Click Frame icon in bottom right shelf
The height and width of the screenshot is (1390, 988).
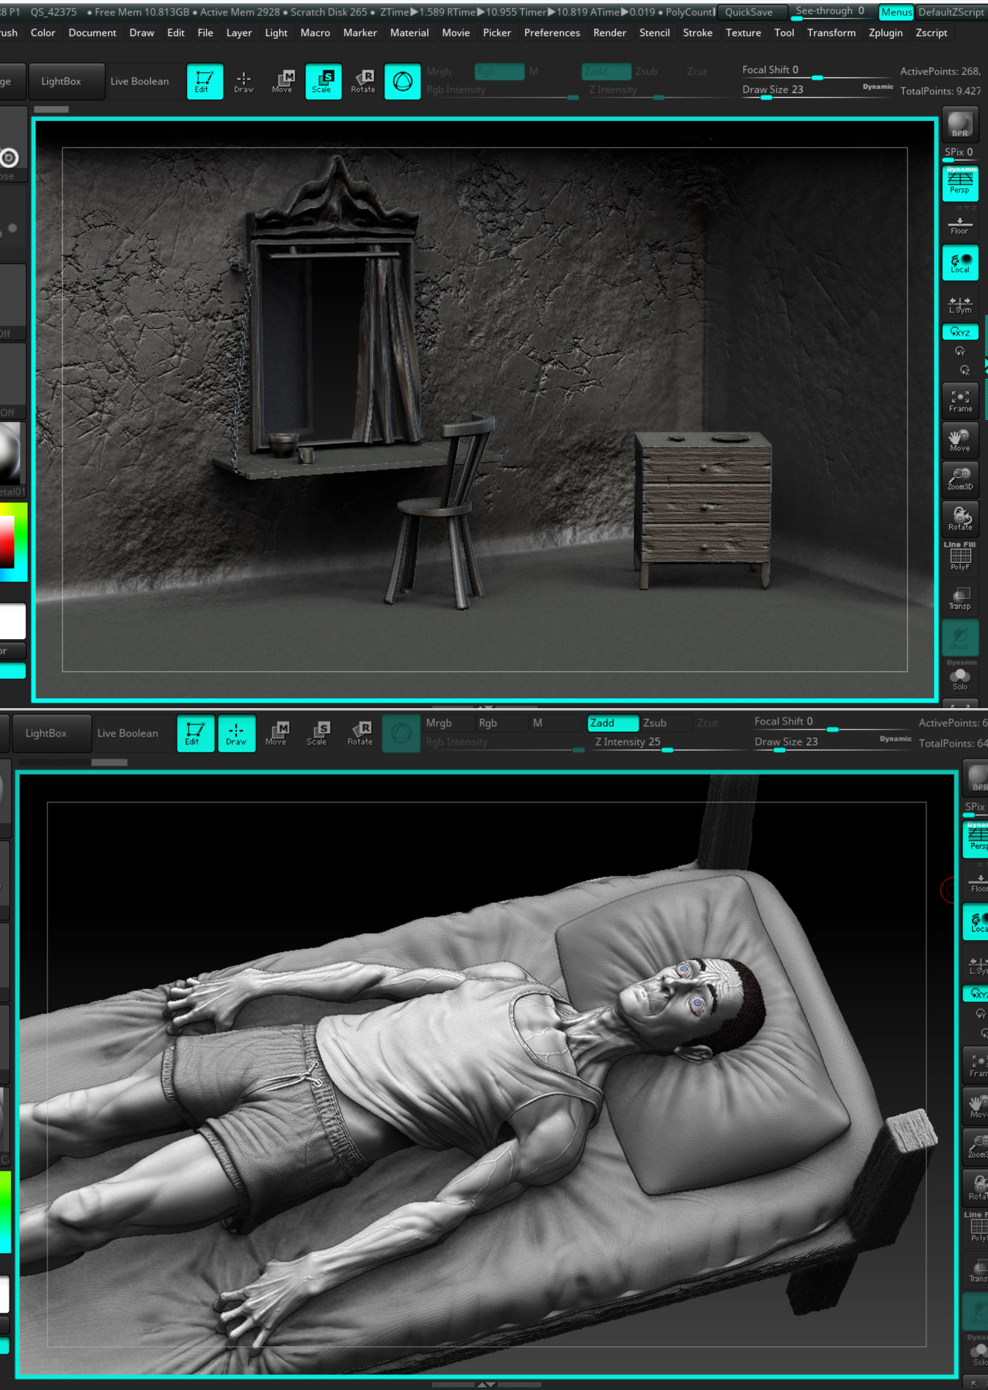click(x=977, y=1065)
